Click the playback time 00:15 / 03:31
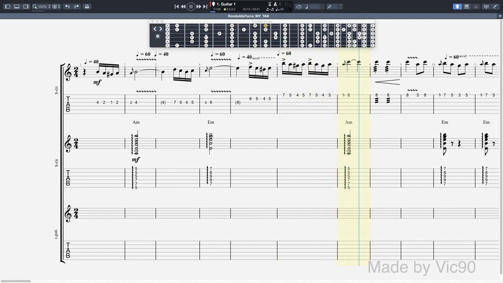Screen dimensions: 503x283 [x=251, y=9]
